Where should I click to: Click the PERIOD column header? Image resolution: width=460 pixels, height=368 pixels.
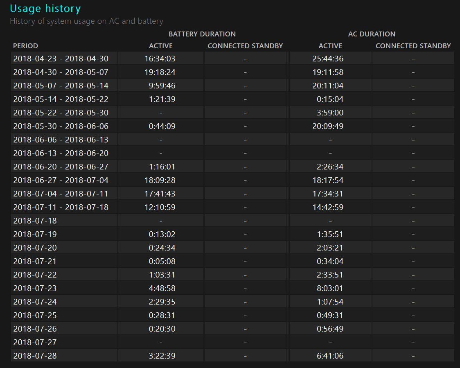coord(25,46)
